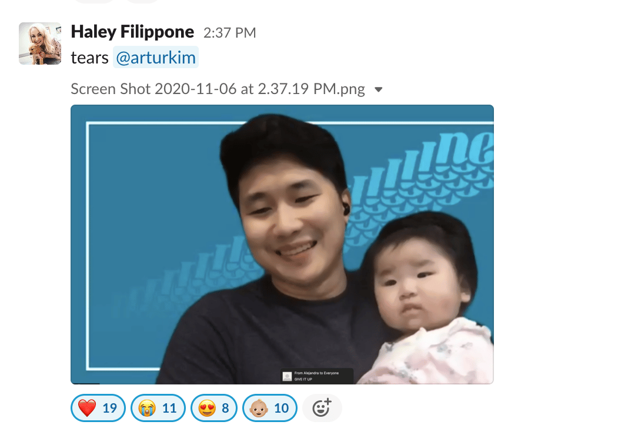This screenshot has width=628, height=435.
Task: Click the @arturkim mention
Action: [156, 57]
